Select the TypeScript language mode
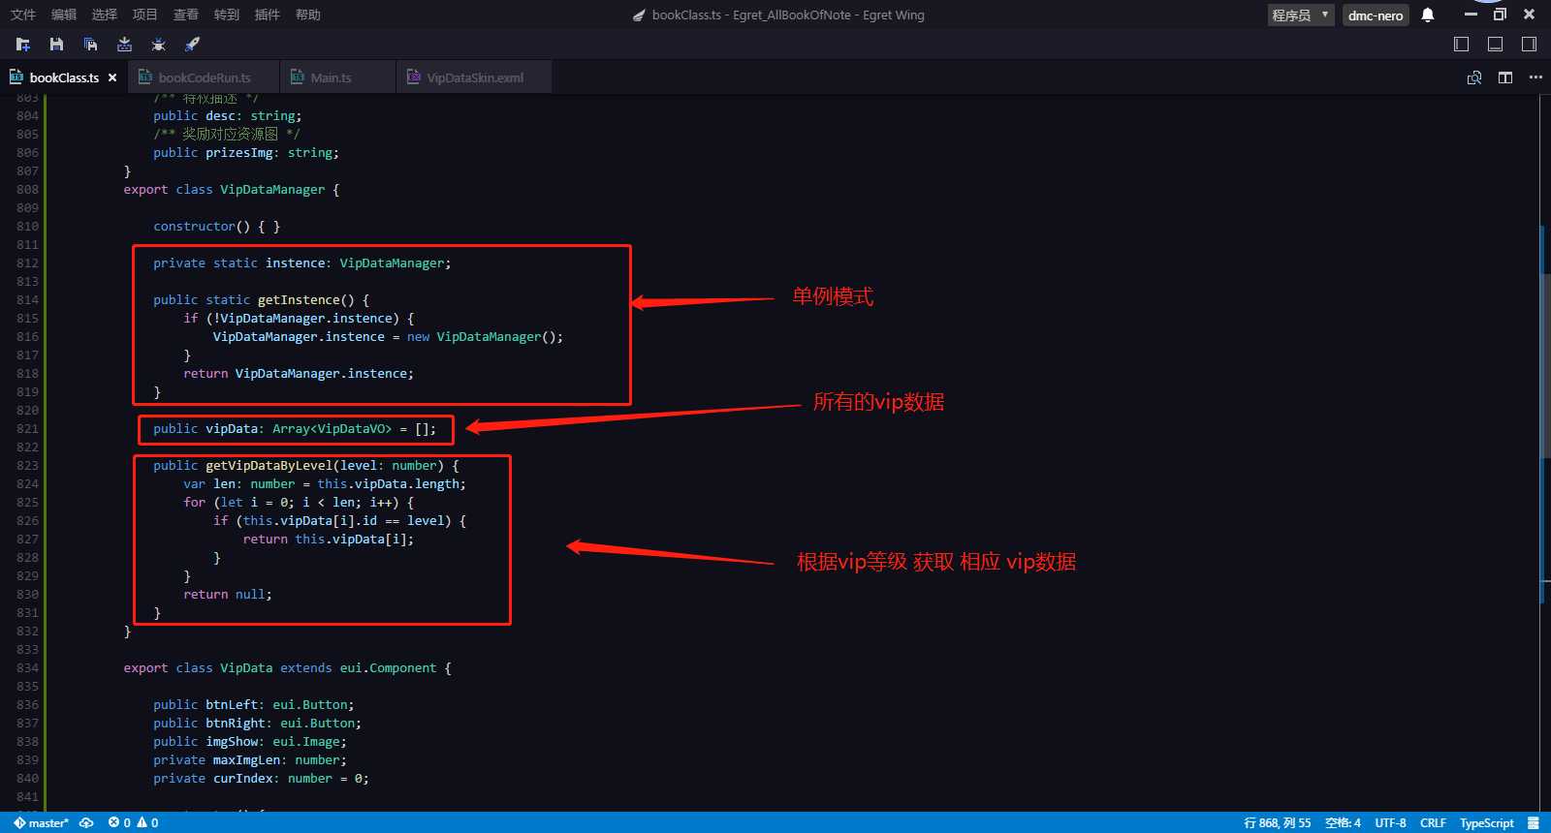 point(1486,823)
